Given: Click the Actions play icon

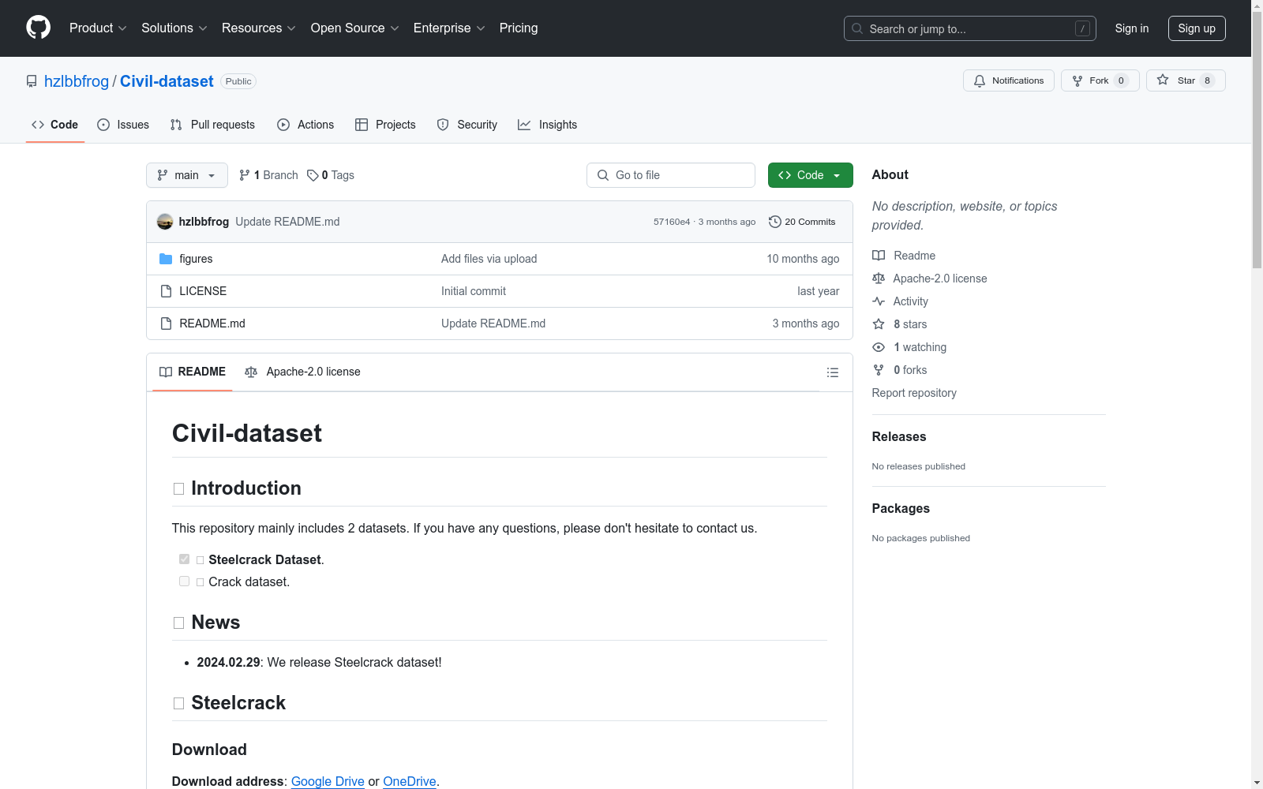Looking at the screenshot, I should [283, 125].
